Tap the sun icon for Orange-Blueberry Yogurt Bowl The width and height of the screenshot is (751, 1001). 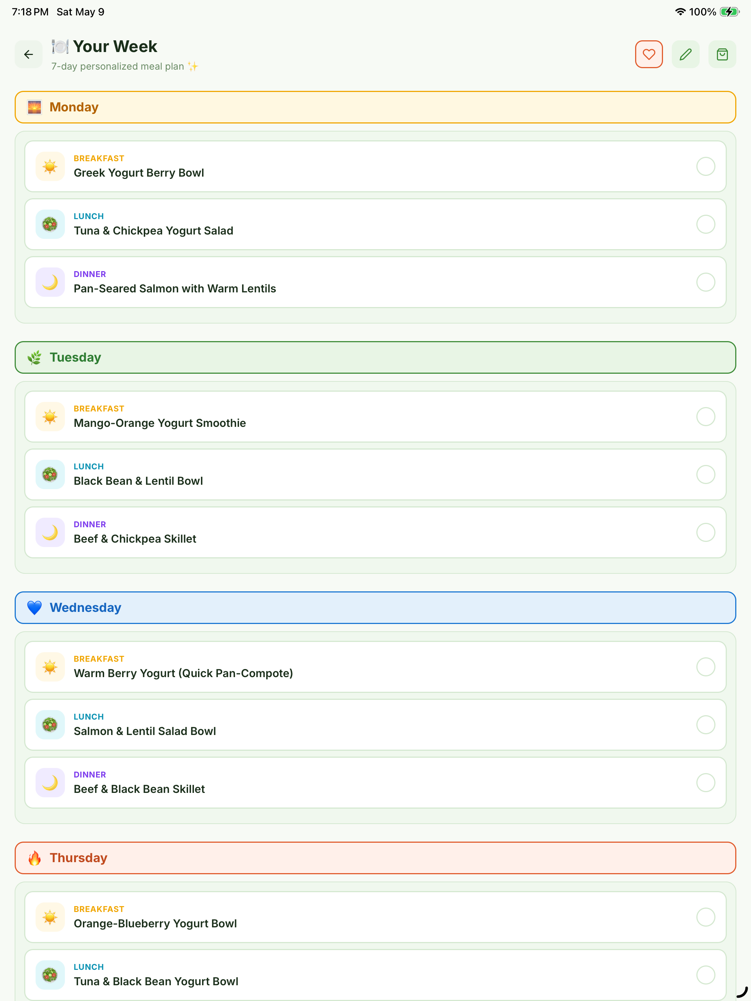pos(50,917)
